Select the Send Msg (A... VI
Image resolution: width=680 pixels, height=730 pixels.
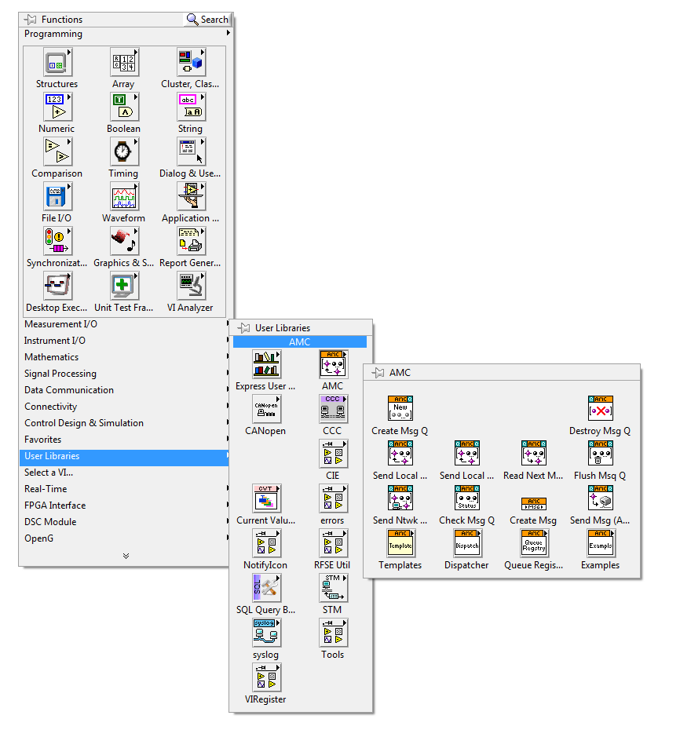coord(601,498)
